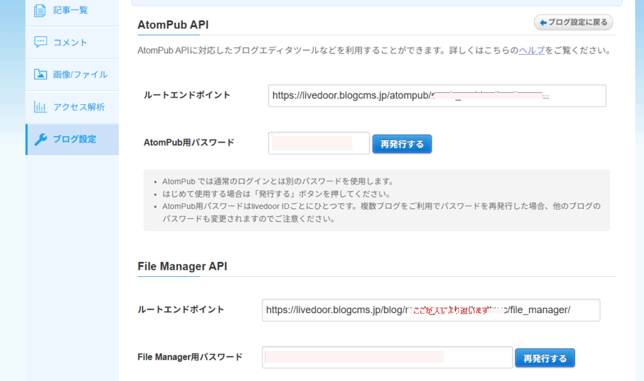This screenshot has width=644, height=381.
Task: Reissue the AtomPub password with 再発行する
Action: pyautogui.click(x=402, y=144)
